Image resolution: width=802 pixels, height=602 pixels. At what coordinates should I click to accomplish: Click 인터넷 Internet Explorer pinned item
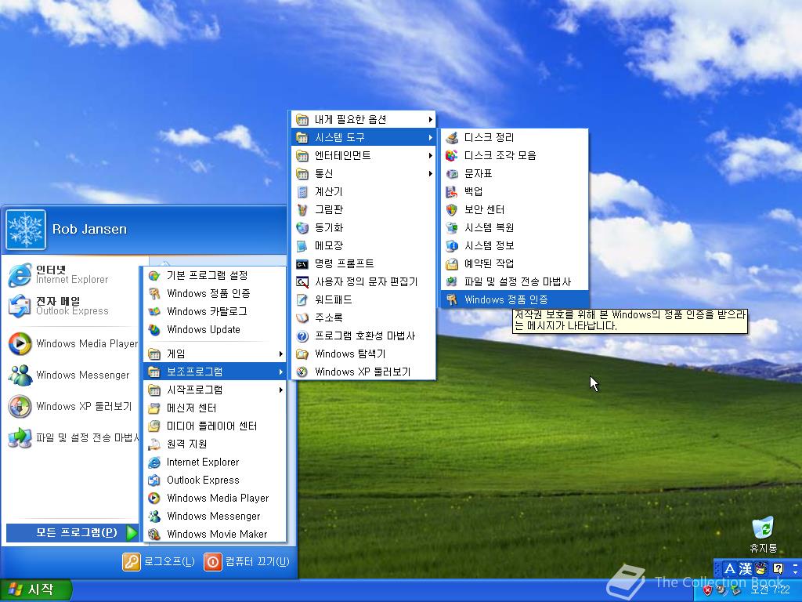pos(71,275)
